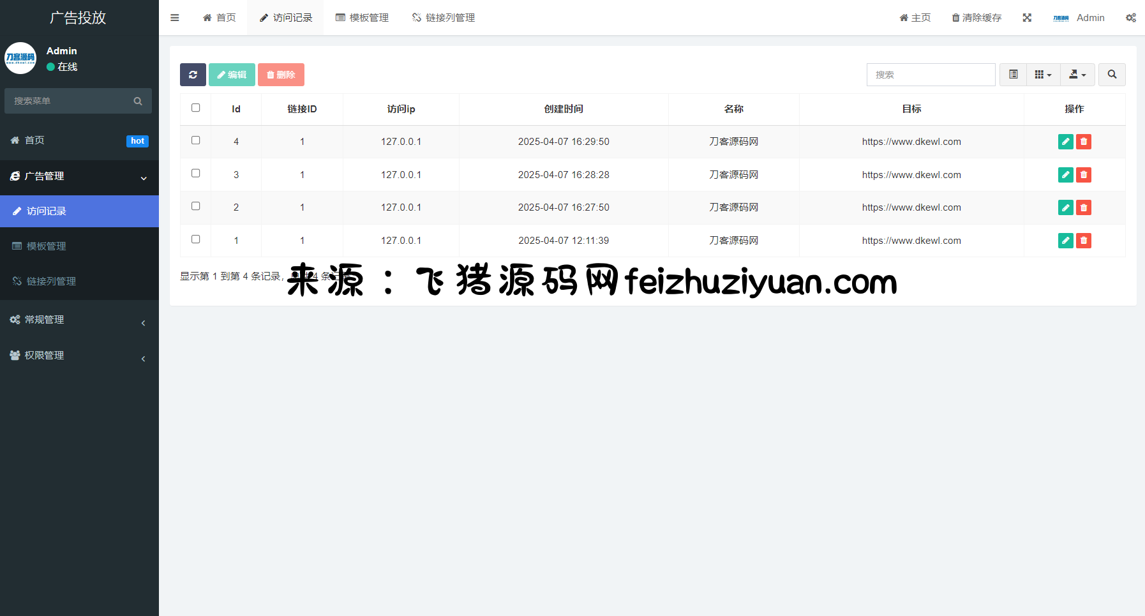Toggle the table card view icon
This screenshot has height=616, width=1145.
[1013, 75]
